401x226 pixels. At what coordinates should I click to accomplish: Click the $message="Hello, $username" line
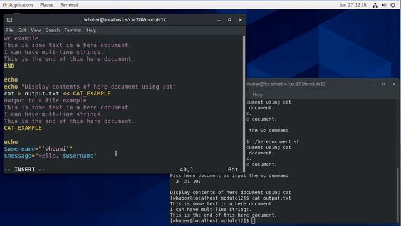[x=50, y=156]
